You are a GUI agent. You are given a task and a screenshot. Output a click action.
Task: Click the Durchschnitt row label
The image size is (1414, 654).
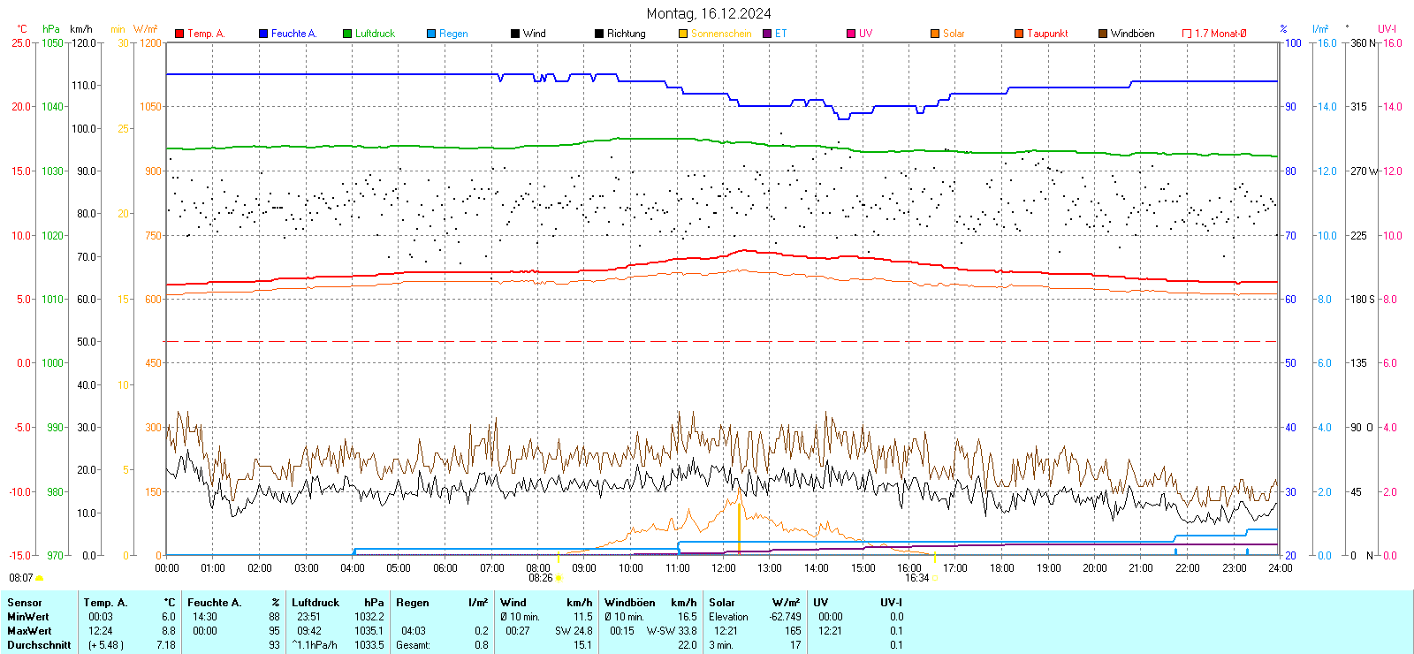pyautogui.click(x=39, y=645)
